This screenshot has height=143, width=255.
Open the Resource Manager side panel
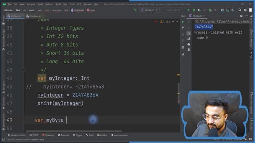4,40
